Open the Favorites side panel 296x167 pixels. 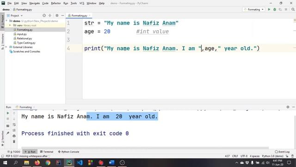2,138
